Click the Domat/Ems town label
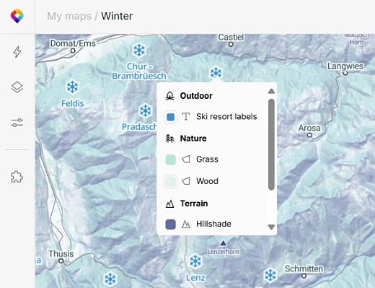The width and height of the screenshot is (375, 288). pyautogui.click(x=73, y=43)
